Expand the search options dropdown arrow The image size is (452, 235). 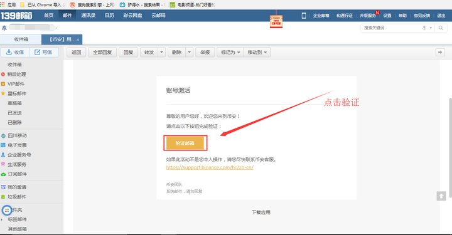point(431,28)
